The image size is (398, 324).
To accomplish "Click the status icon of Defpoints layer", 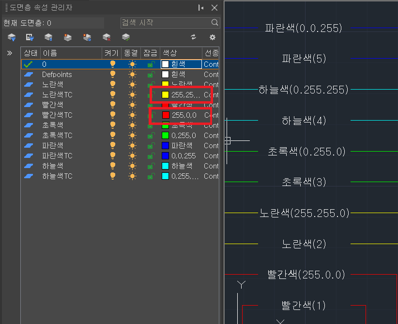I will click(29, 75).
